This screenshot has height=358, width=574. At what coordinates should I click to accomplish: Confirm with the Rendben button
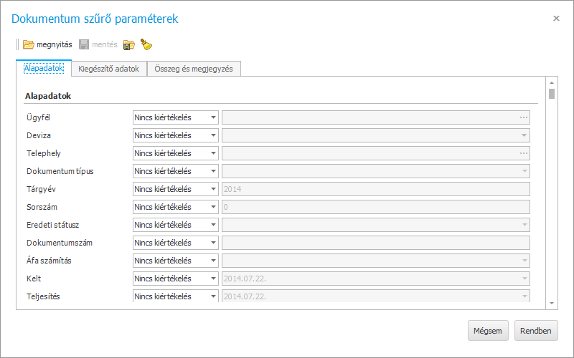(x=536, y=331)
